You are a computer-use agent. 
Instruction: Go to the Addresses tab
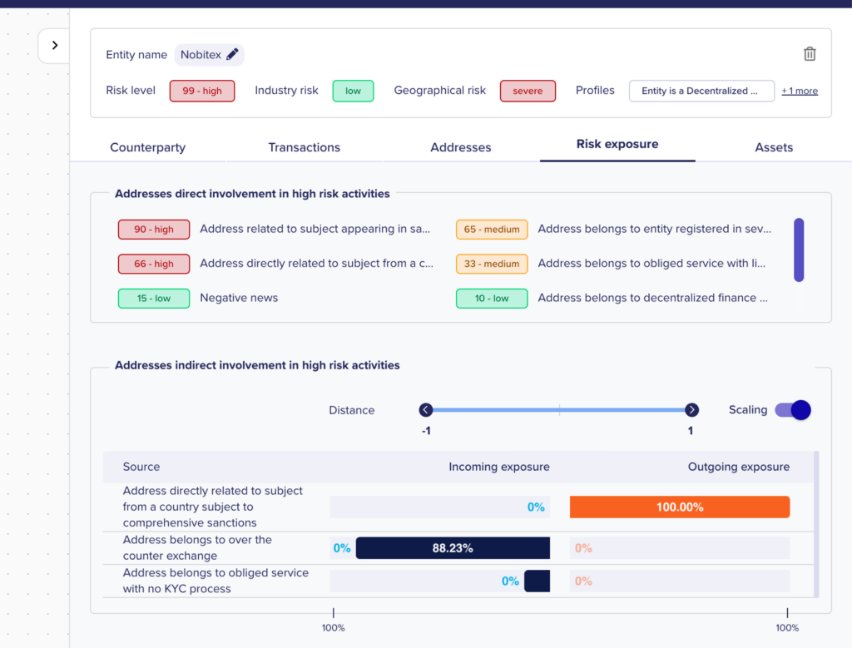pyautogui.click(x=461, y=147)
